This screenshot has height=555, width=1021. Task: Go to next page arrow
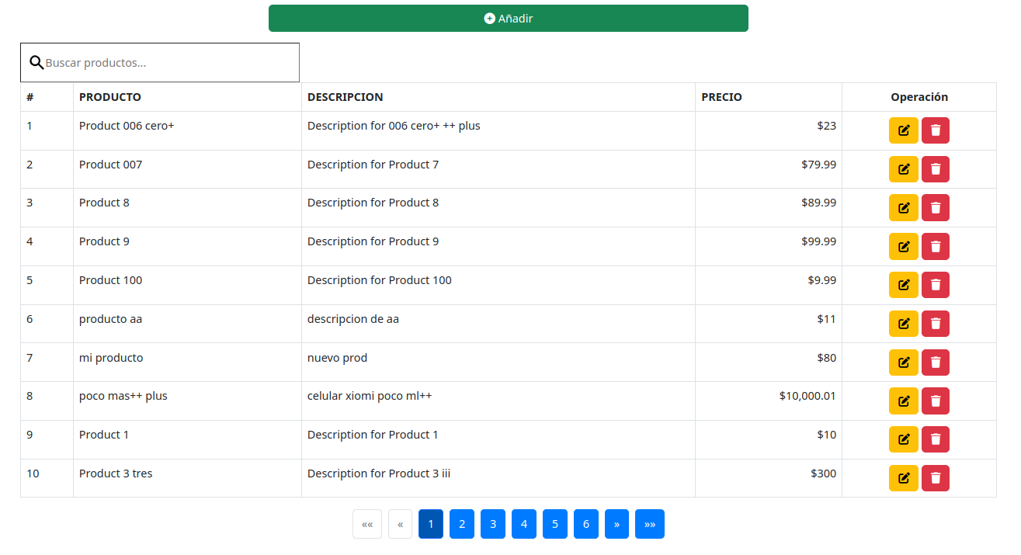pos(616,524)
